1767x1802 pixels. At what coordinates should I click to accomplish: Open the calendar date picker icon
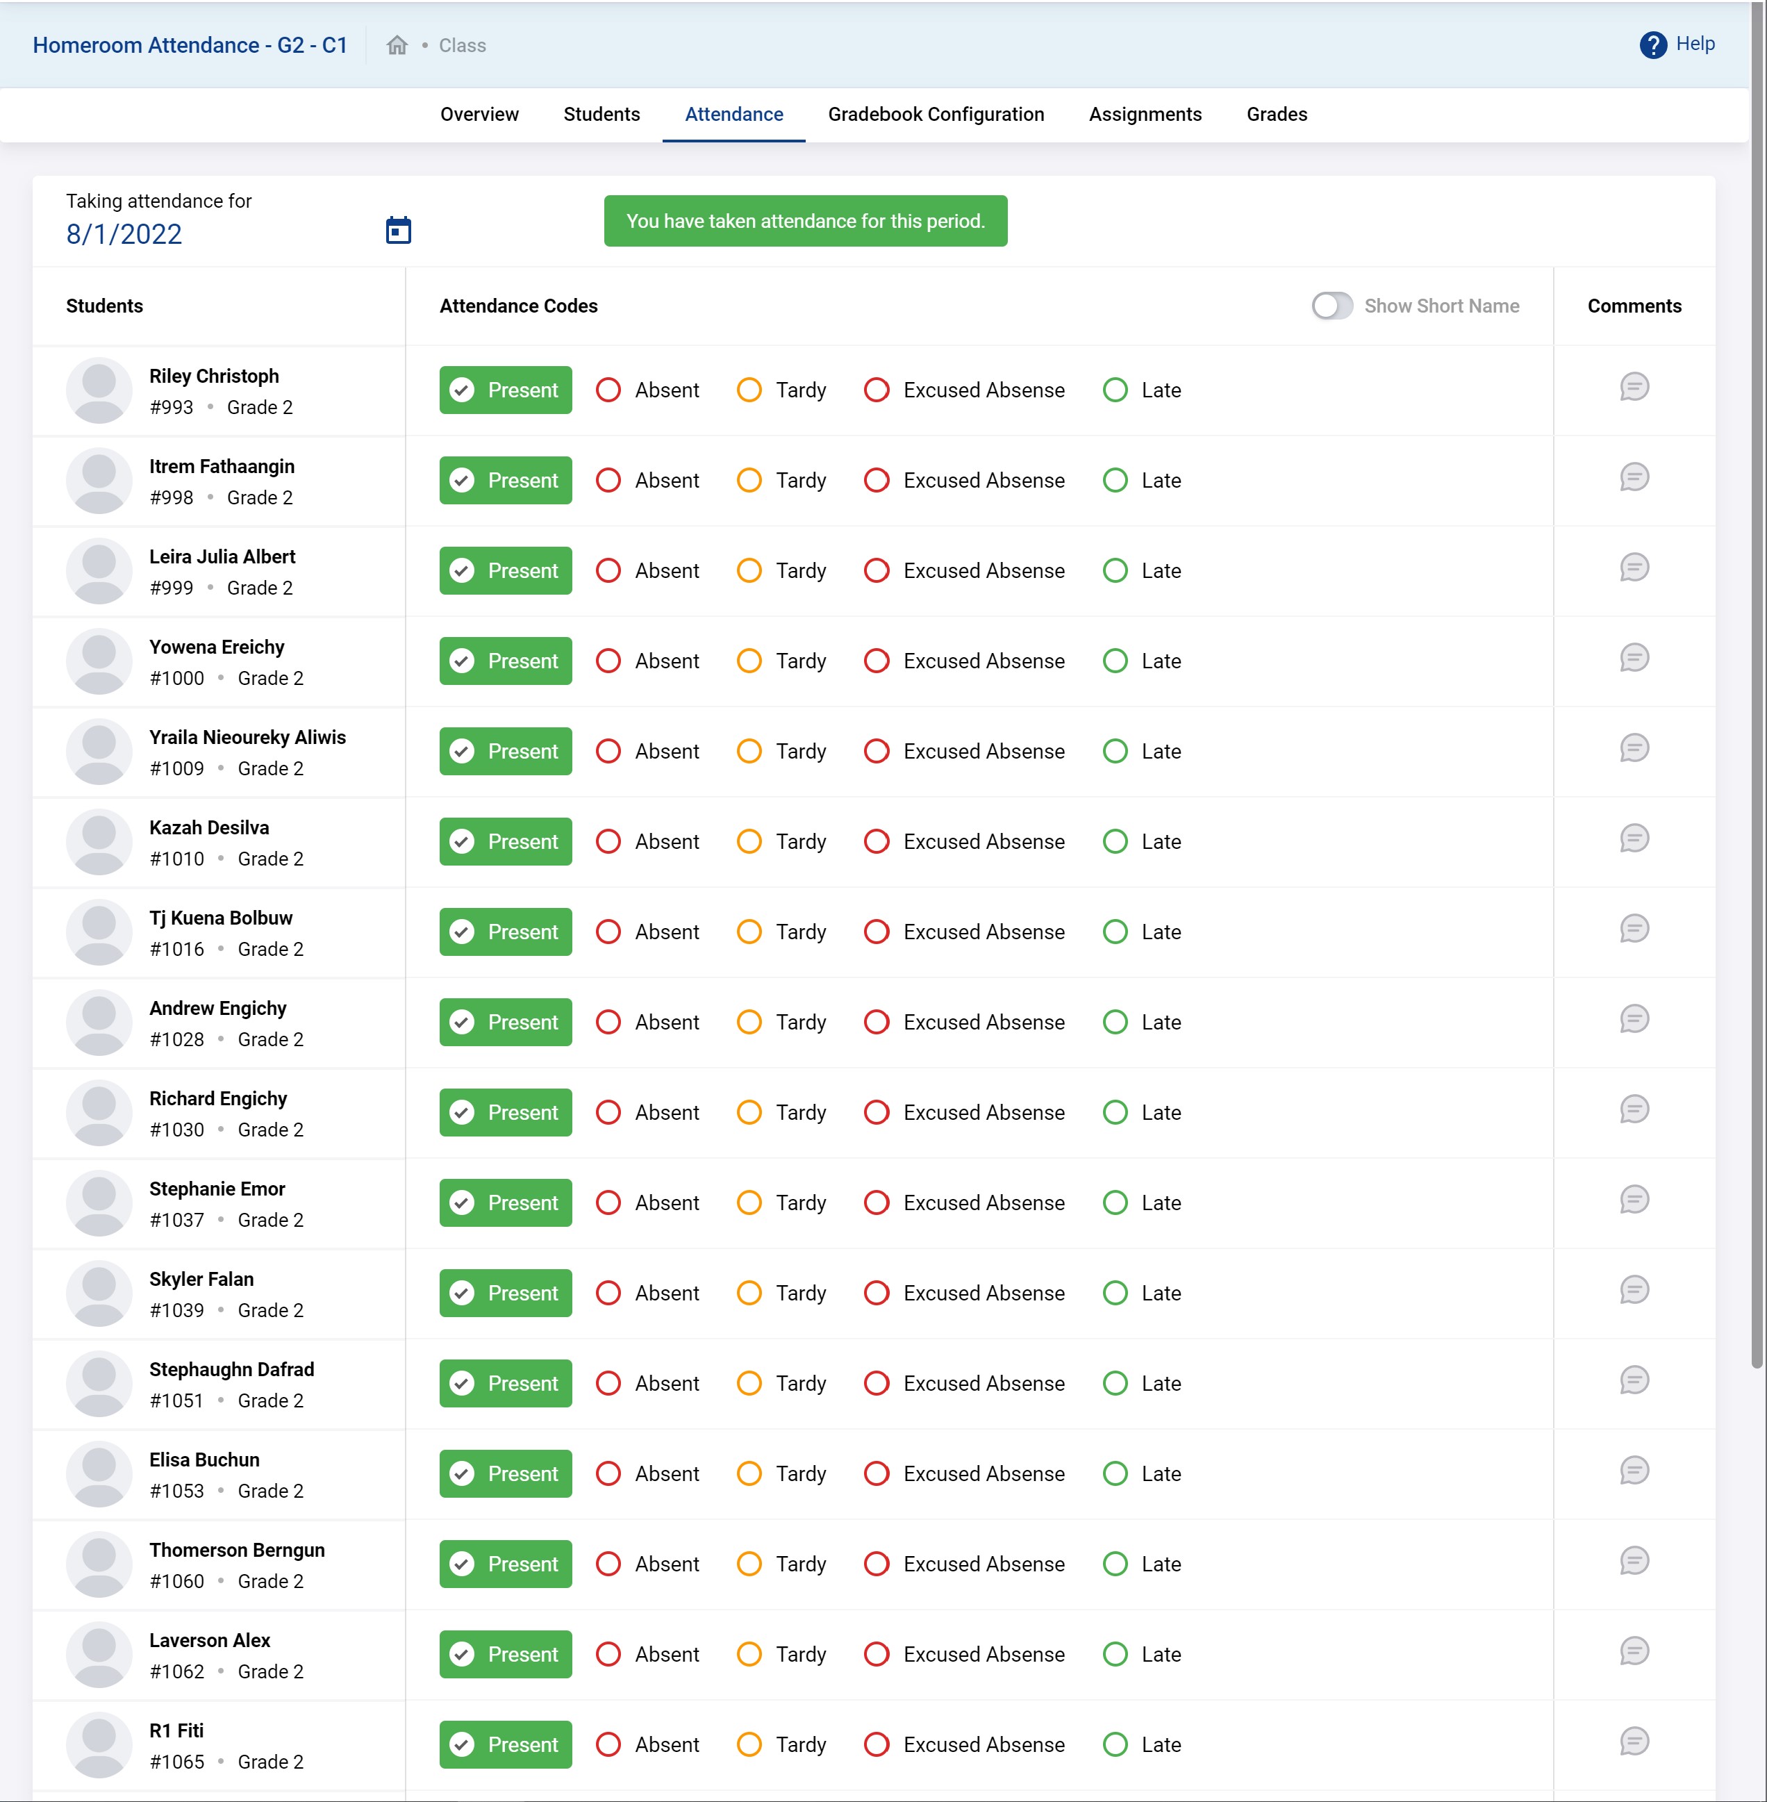pyautogui.click(x=398, y=230)
